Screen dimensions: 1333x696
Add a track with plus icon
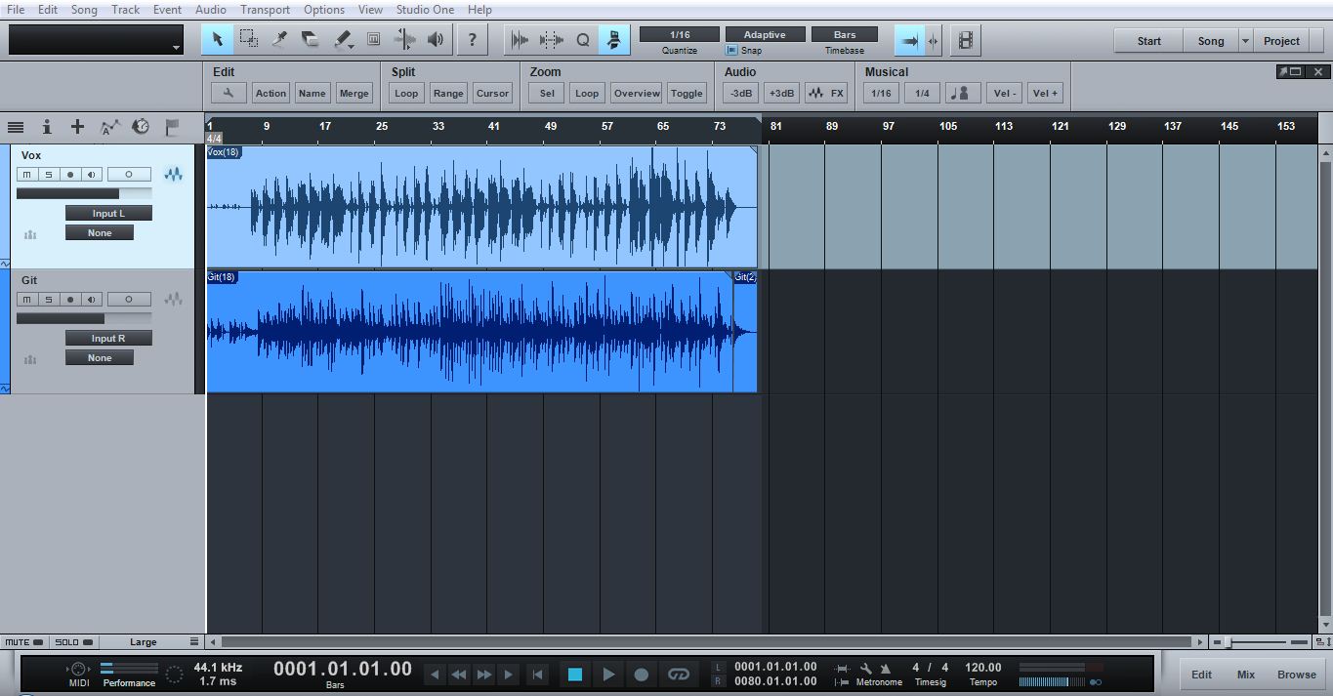point(77,127)
